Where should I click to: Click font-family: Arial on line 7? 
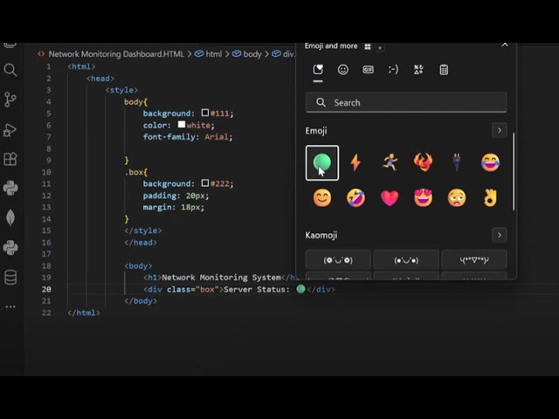coord(188,137)
